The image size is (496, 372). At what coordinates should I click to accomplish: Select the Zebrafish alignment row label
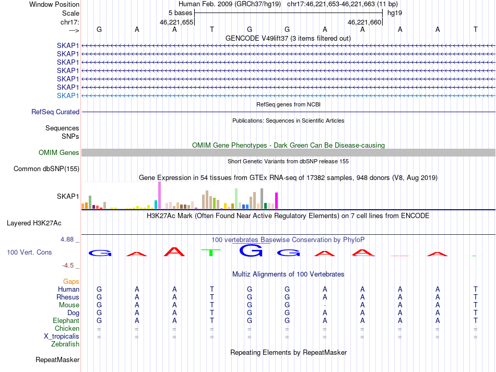(x=65, y=344)
